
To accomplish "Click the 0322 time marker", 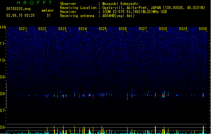I will click(42, 29).
